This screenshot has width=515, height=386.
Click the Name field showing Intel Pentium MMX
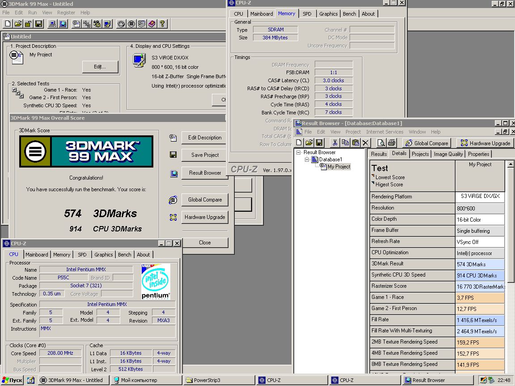[x=86, y=269]
